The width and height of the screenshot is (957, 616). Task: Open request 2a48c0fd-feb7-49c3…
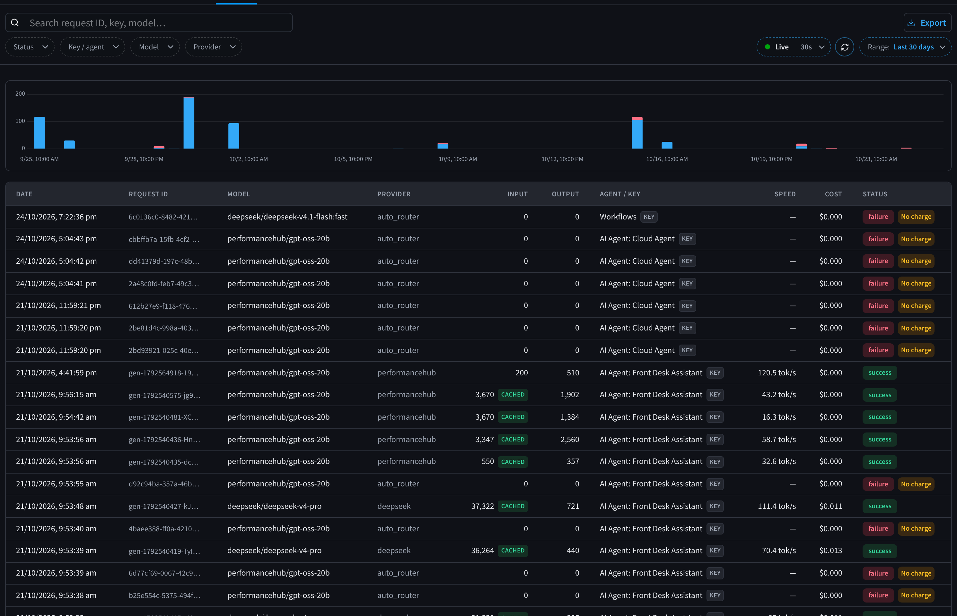pyautogui.click(x=164, y=284)
